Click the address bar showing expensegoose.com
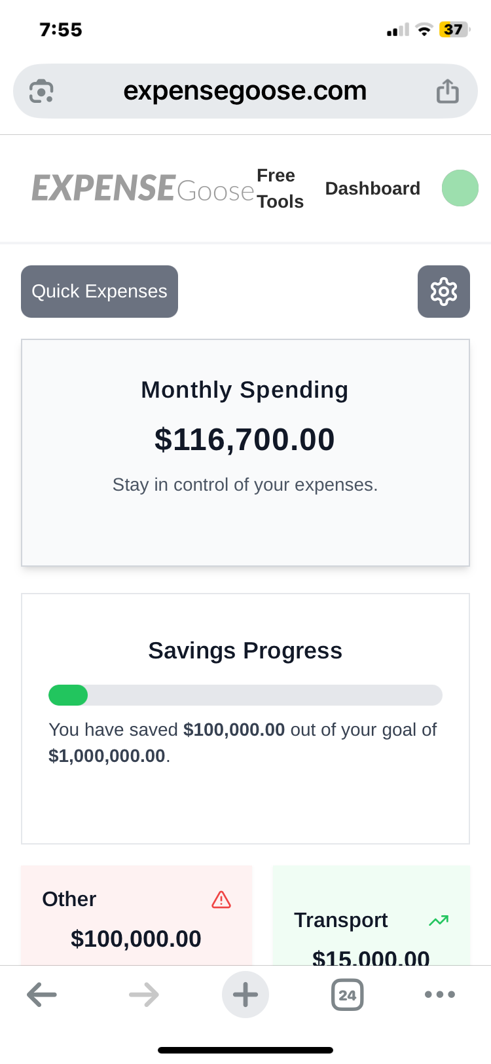Screen dimensions: 491x1064 (x=245, y=90)
